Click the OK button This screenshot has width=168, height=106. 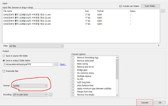(160, 103)
